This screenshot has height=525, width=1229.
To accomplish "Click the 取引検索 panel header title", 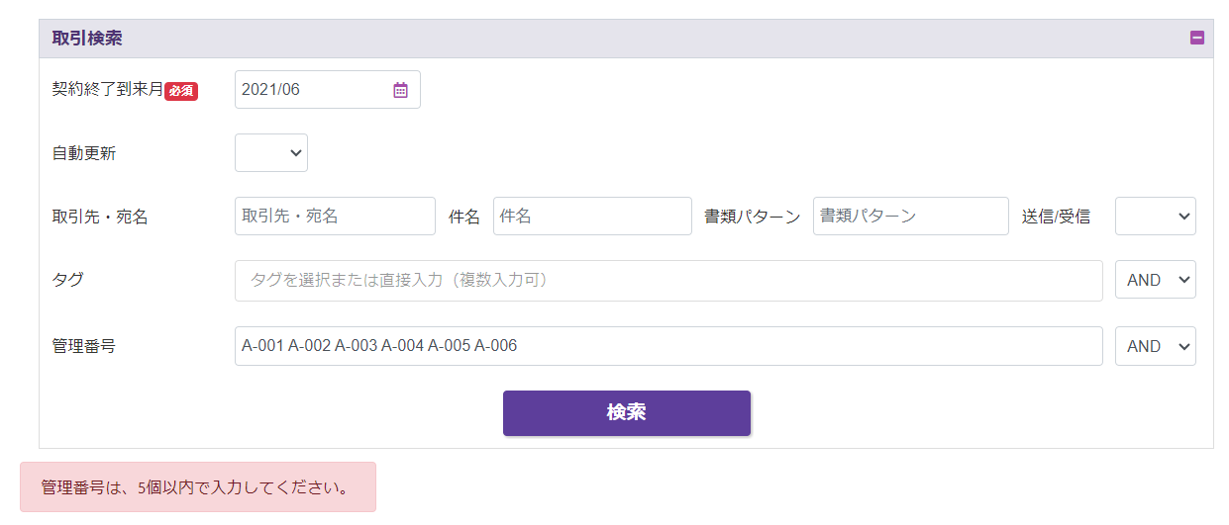I will coord(87,39).
